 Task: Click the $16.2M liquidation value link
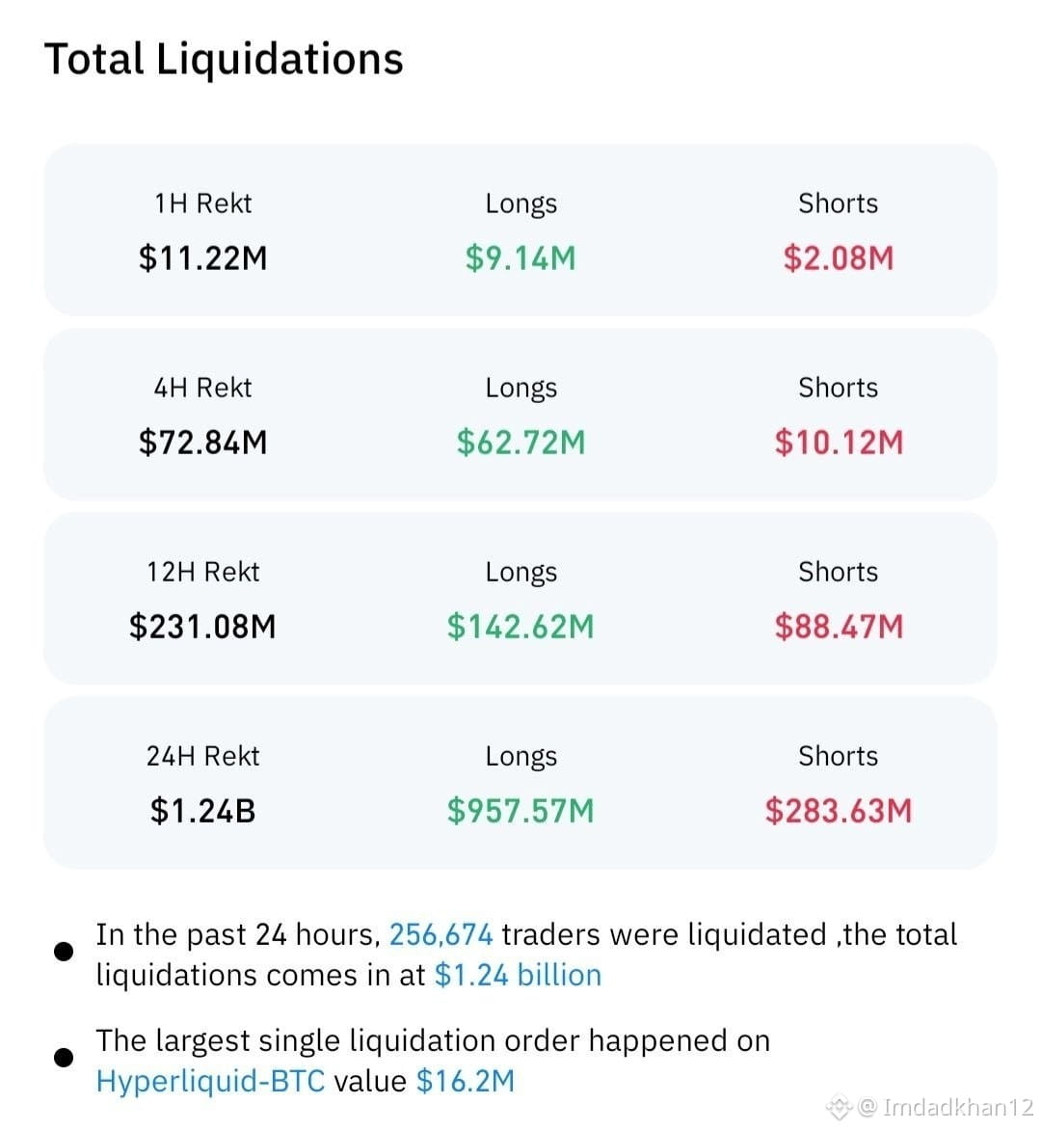coord(466,1081)
